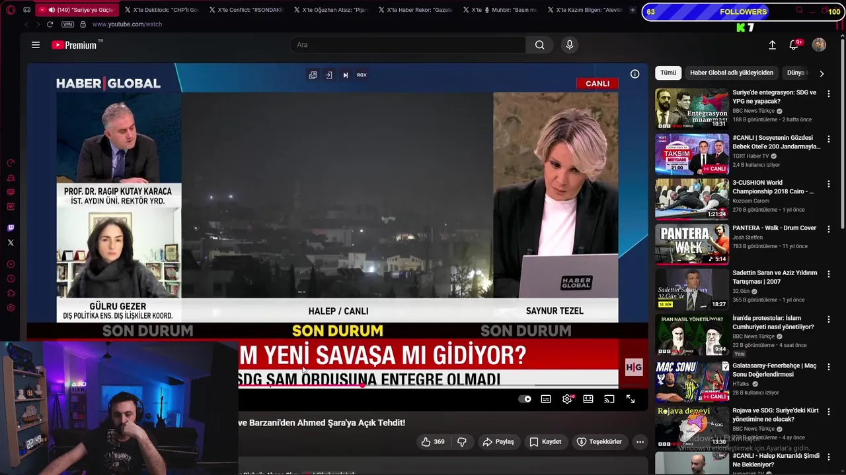Screen dimensions: 846x475
Task: Cast video to a device
Action: click(x=609, y=399)
